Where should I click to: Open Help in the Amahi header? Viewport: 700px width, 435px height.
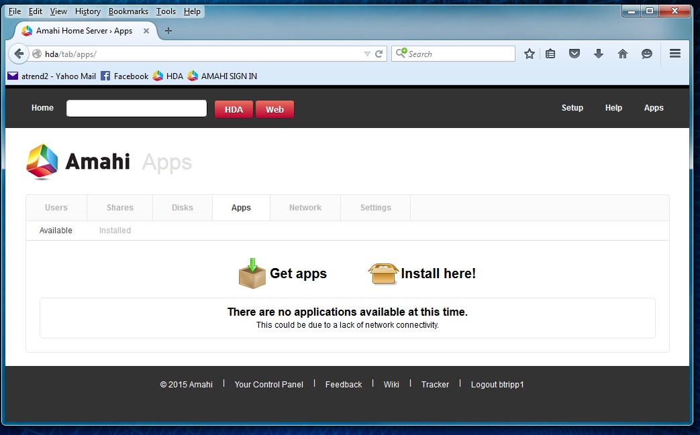click(613, 108)
